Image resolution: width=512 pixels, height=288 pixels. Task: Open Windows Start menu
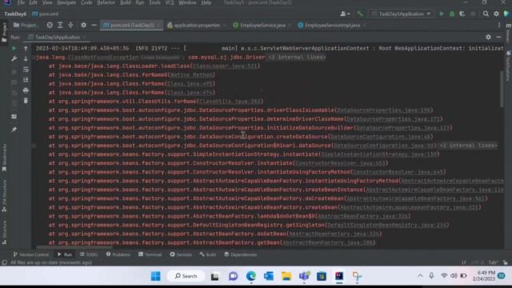pyautogui.click(x=156, y=276)
